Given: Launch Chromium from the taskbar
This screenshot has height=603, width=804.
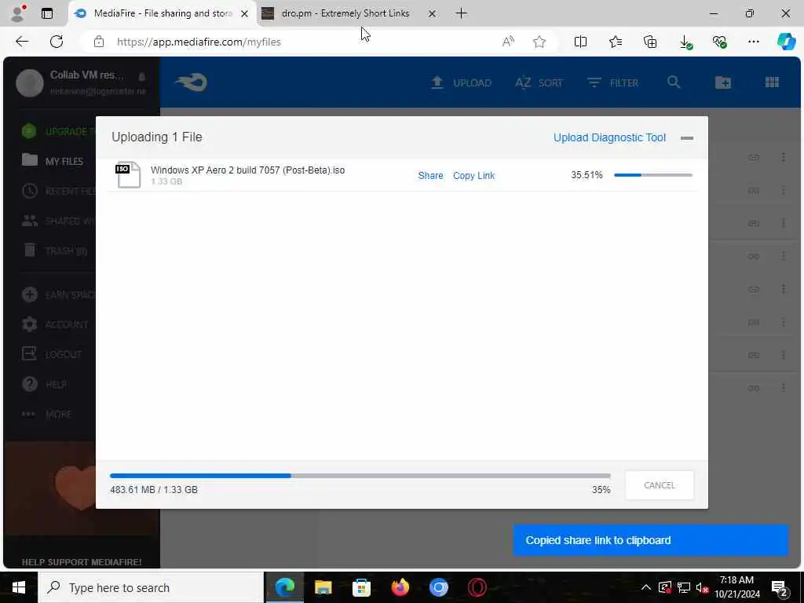Looking at the screenshot, I should 438,587.
